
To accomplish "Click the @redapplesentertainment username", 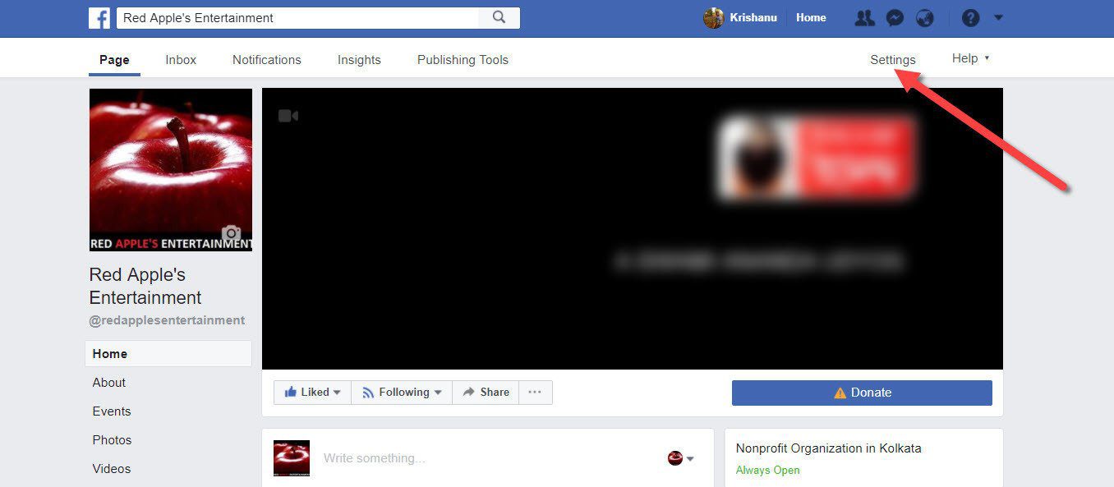I will point(168,320).
